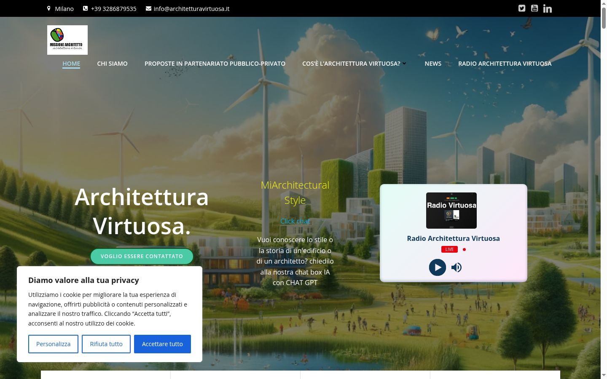Open the LinkedIn social icon
The width and height of the screenshot is (607, 379).
(x=548, y=8)
